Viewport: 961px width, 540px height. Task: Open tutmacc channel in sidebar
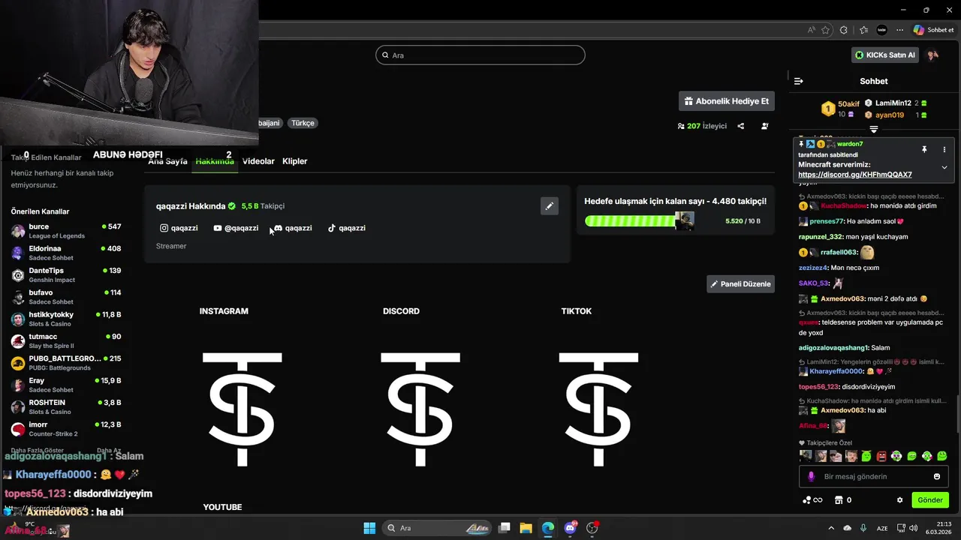coord(66,340)
